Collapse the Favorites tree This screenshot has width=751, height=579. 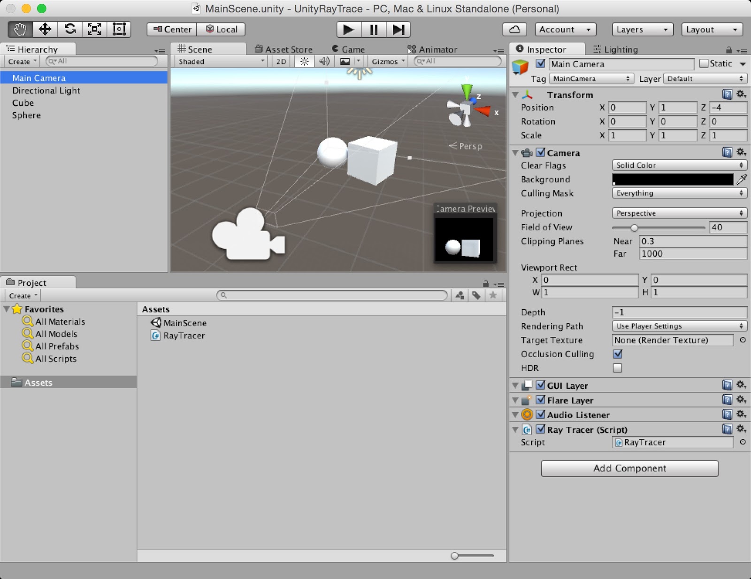pyautogui.click(x=7, y=309)
